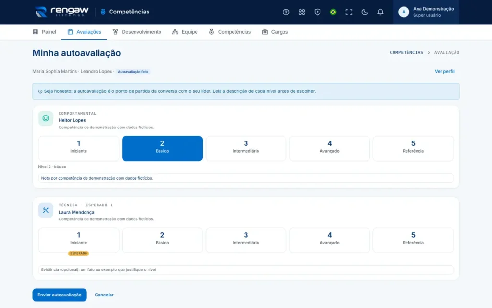
Task: Click the Competências tab medal icon
Action: pos(211,32)
